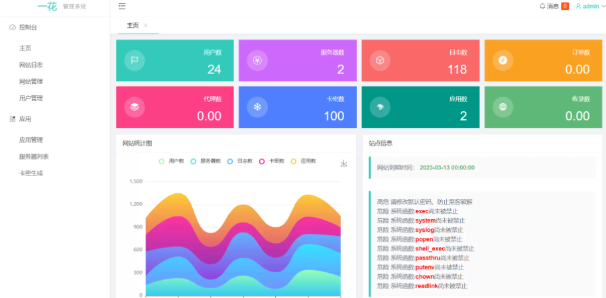Image resolution: width=606 pixels, height=298 pixels.
Task: Toggle the 服务器数 series in chart legend
Action: (205, 161)
